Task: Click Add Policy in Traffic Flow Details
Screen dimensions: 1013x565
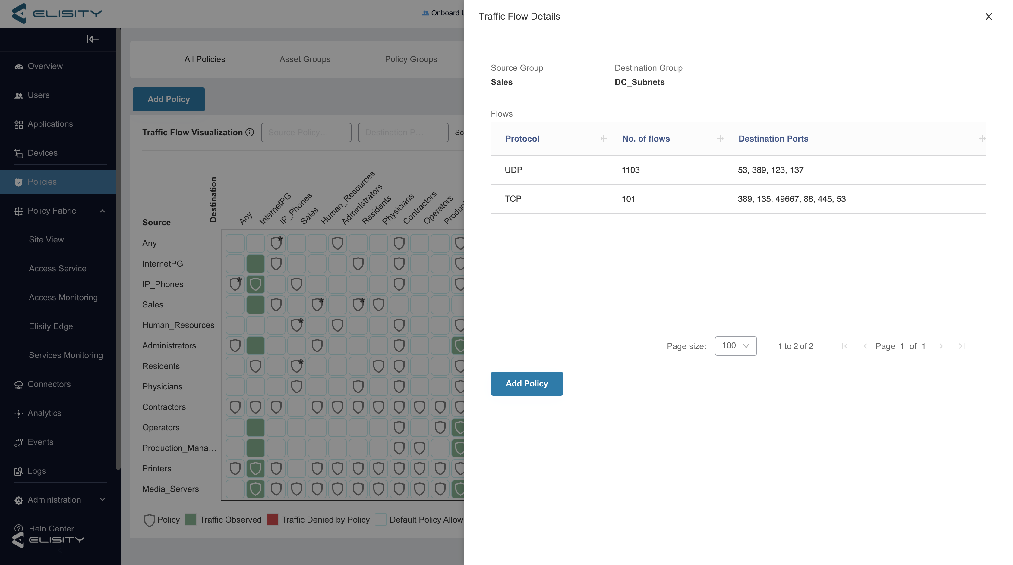Action: pyautogui.click(x=527, y=383)
